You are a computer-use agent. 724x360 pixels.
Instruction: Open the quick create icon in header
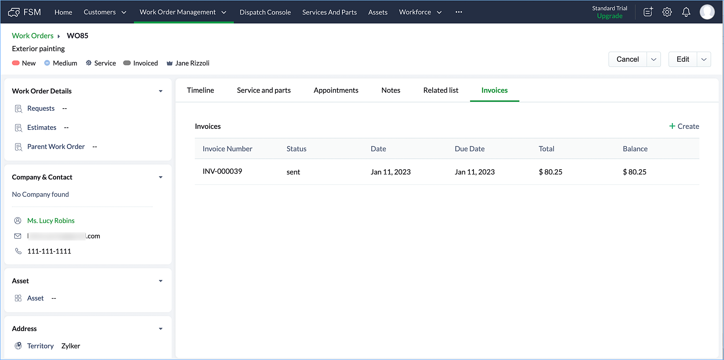coord(648,12)
